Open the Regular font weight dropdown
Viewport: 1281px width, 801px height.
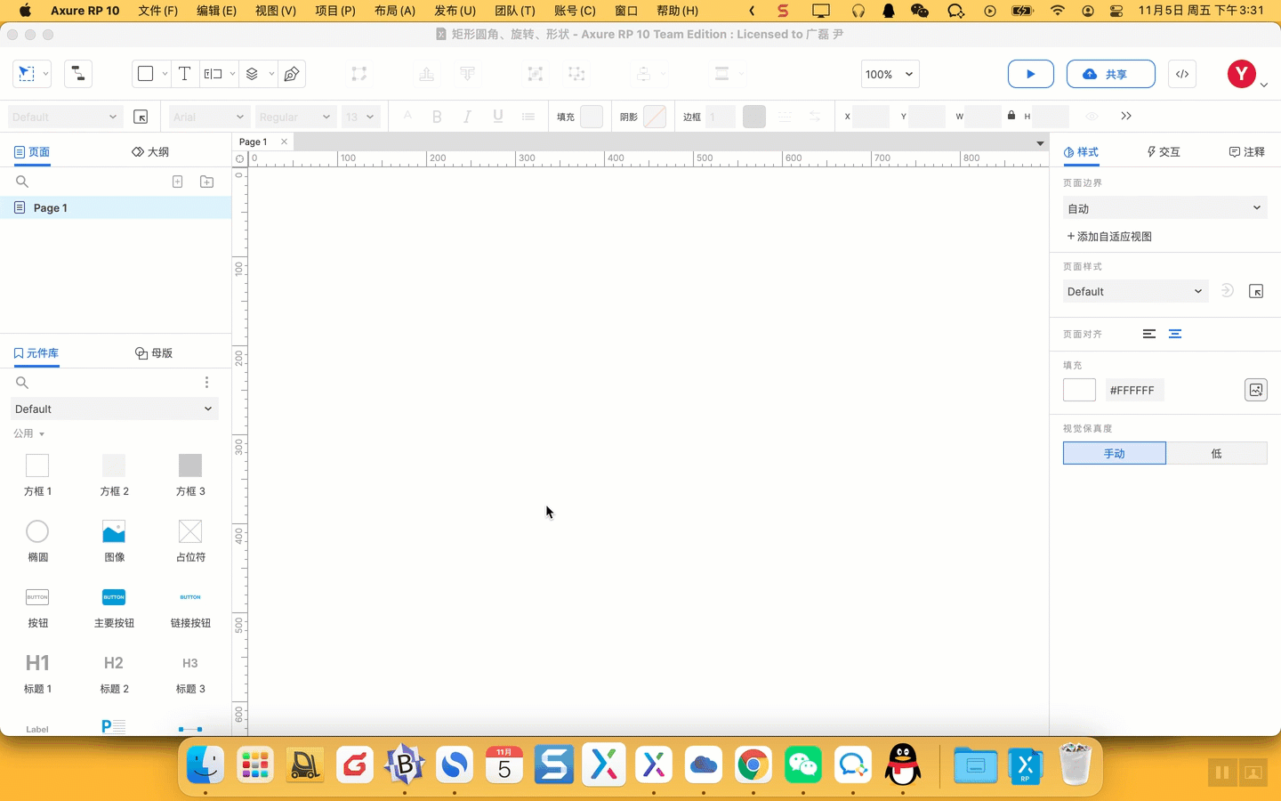(x=294, y=117)
